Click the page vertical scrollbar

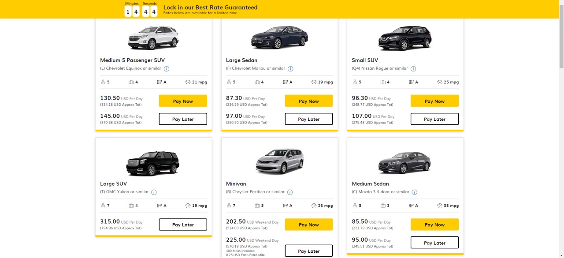pos(561,132)
